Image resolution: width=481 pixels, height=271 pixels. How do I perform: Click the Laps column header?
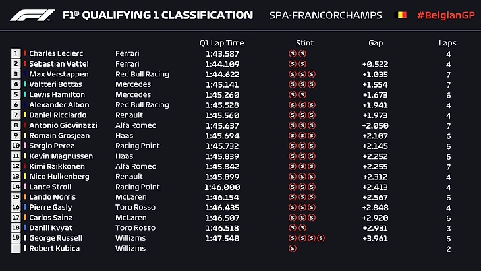pos(447,43)
